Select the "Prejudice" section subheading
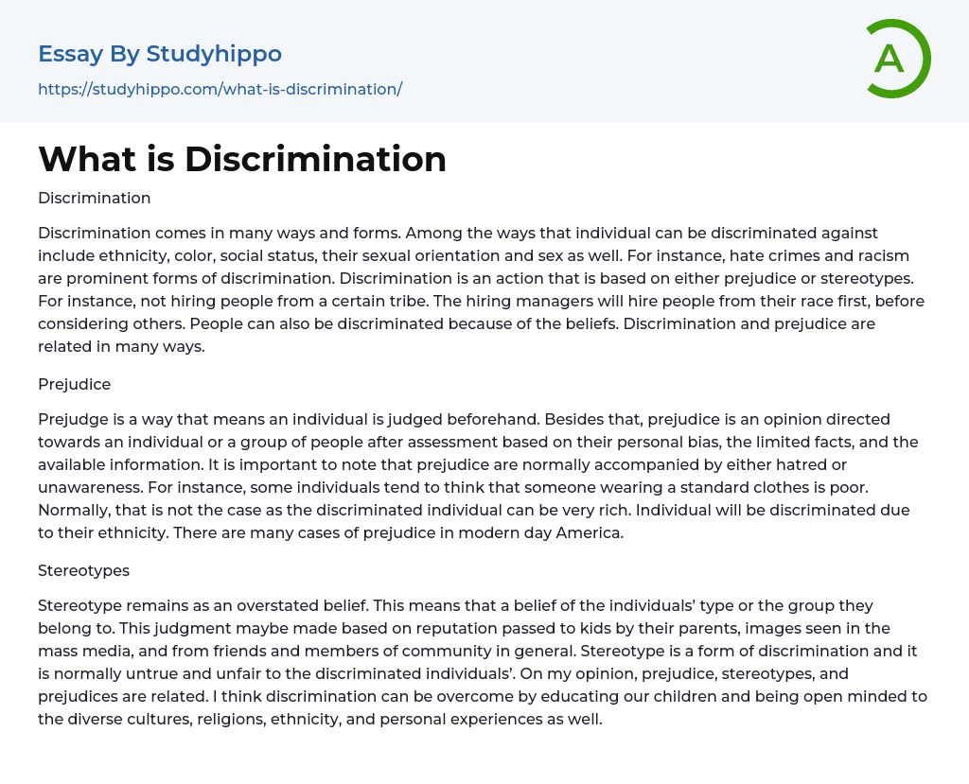Viewport: 969px width, 784px height. (x=76, y=384)
